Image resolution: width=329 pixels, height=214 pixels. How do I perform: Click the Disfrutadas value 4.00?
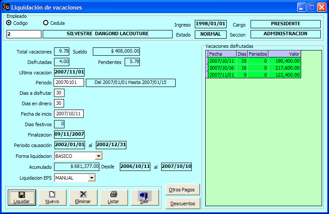coord(62,62)
